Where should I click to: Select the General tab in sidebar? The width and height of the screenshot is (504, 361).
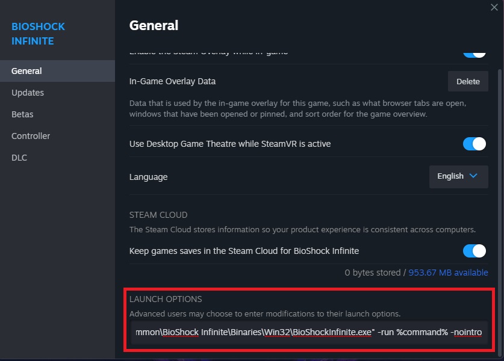26,71
